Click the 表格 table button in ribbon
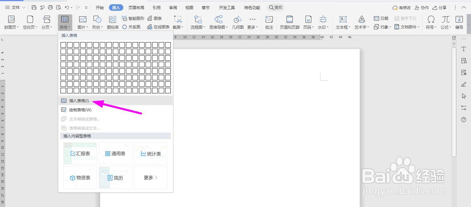Image resolution: width=471 pixels, height=207 pixels. (x=65, y=23)
